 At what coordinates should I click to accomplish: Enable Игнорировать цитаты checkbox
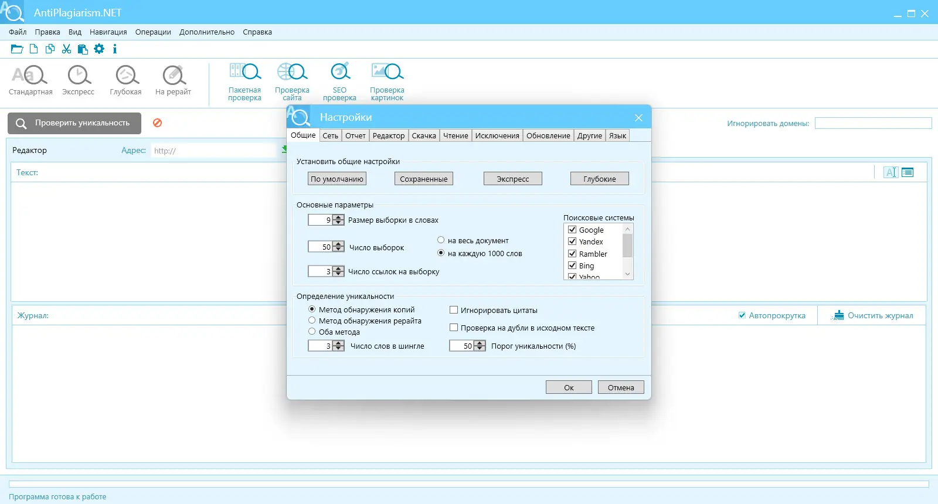[454, 310]
